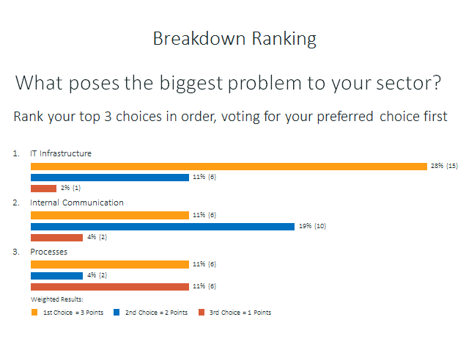Screen dimensions: 466x350
Task: Select the IT Infrastructure orange 28% bar
Action: point(229,167)
